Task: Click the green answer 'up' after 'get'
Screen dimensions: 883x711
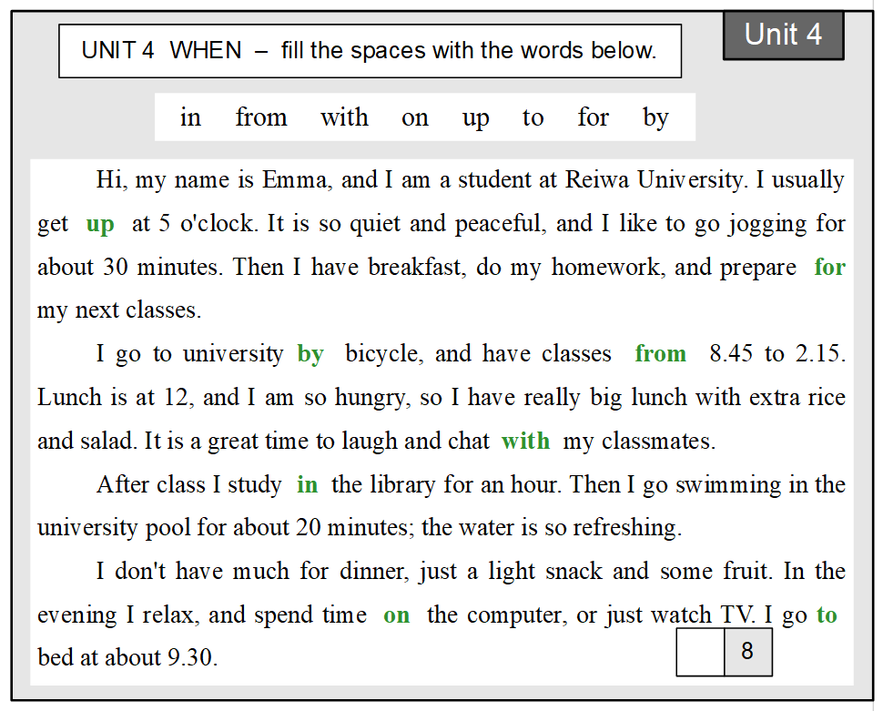Action: coord(100,224)
